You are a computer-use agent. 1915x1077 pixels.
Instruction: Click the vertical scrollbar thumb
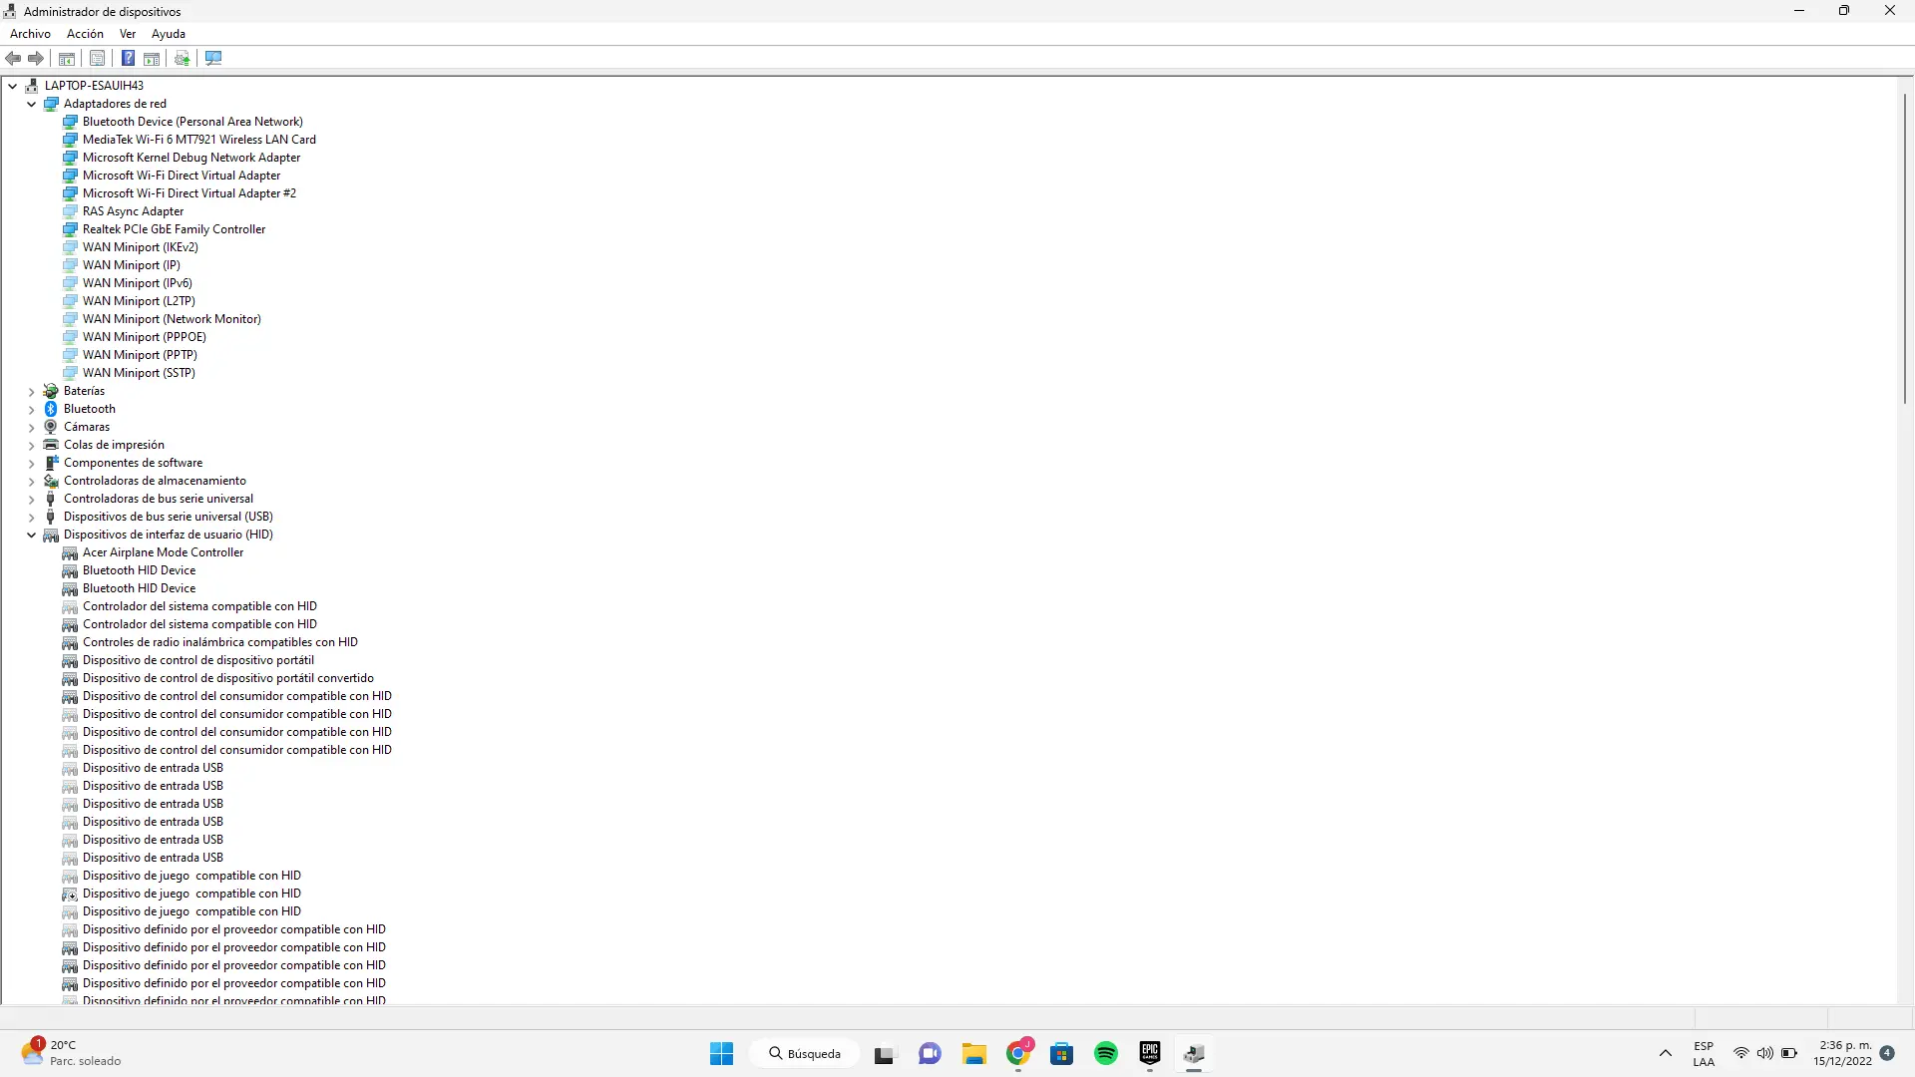[1904, 249]
